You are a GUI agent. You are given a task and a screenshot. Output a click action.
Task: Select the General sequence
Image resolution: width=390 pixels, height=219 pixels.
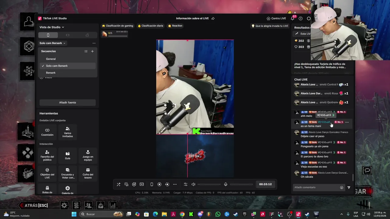(68, 59)
